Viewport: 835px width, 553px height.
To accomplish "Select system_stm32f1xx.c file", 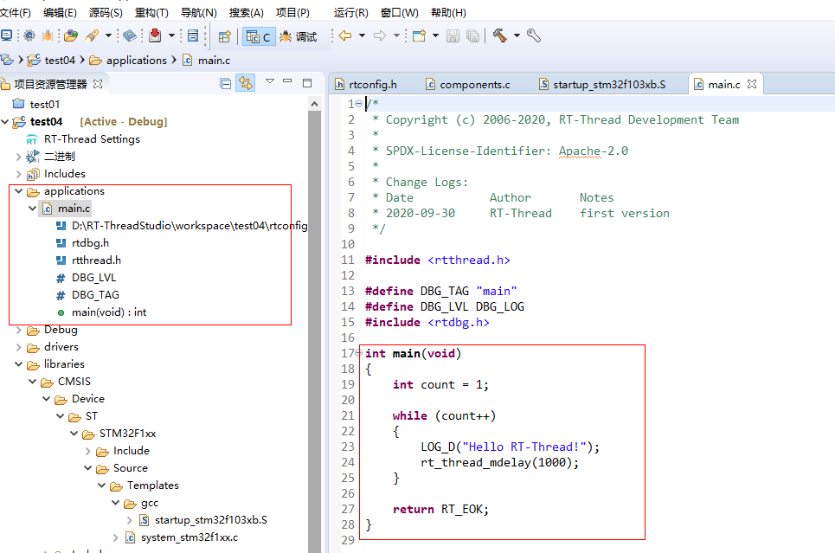I will point(189,537).
